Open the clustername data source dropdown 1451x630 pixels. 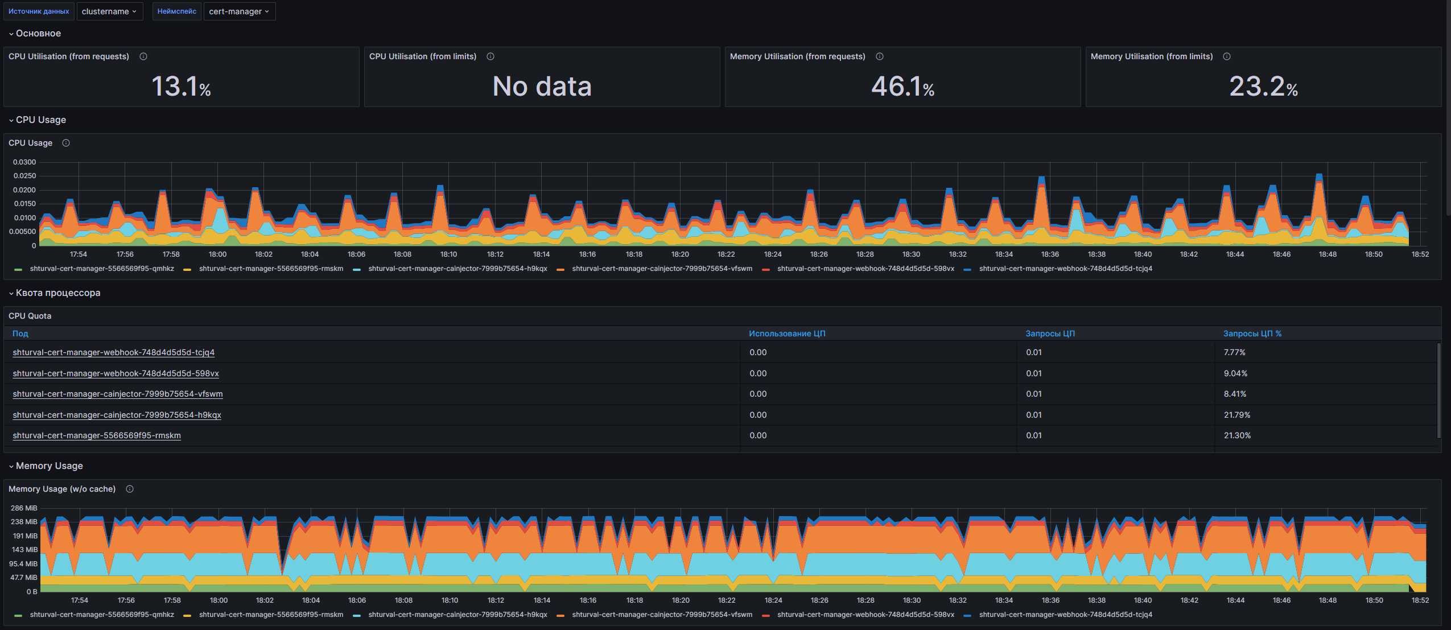coord(109,11)
